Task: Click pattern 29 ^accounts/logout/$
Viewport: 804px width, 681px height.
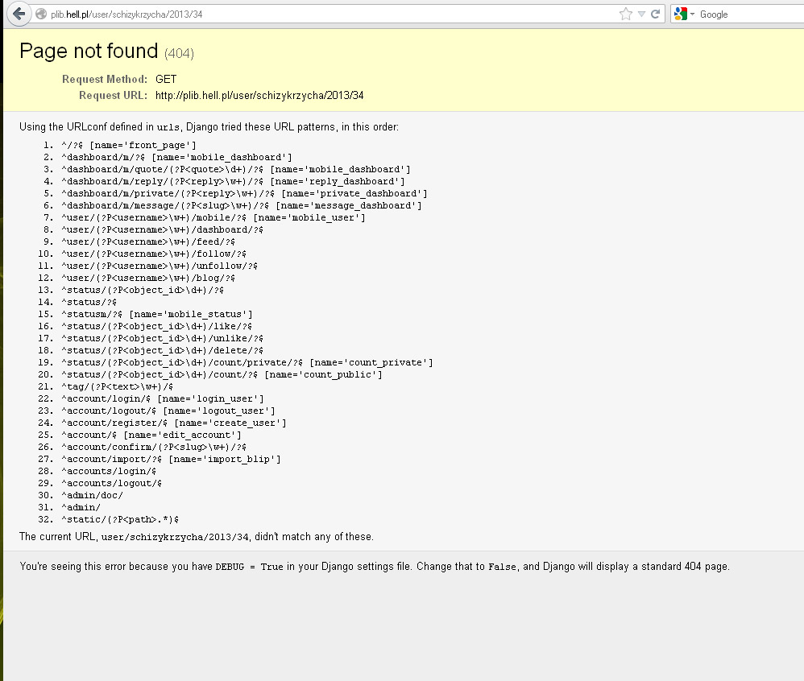Action: [x=112, y=483]
